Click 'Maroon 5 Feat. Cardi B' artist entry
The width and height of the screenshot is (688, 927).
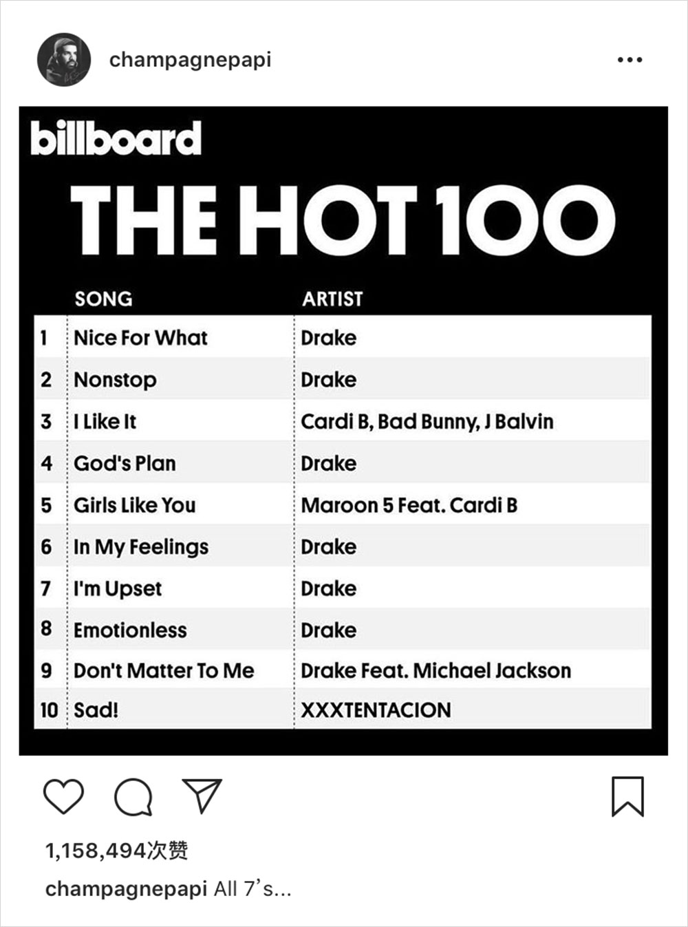tap(409, 505)
